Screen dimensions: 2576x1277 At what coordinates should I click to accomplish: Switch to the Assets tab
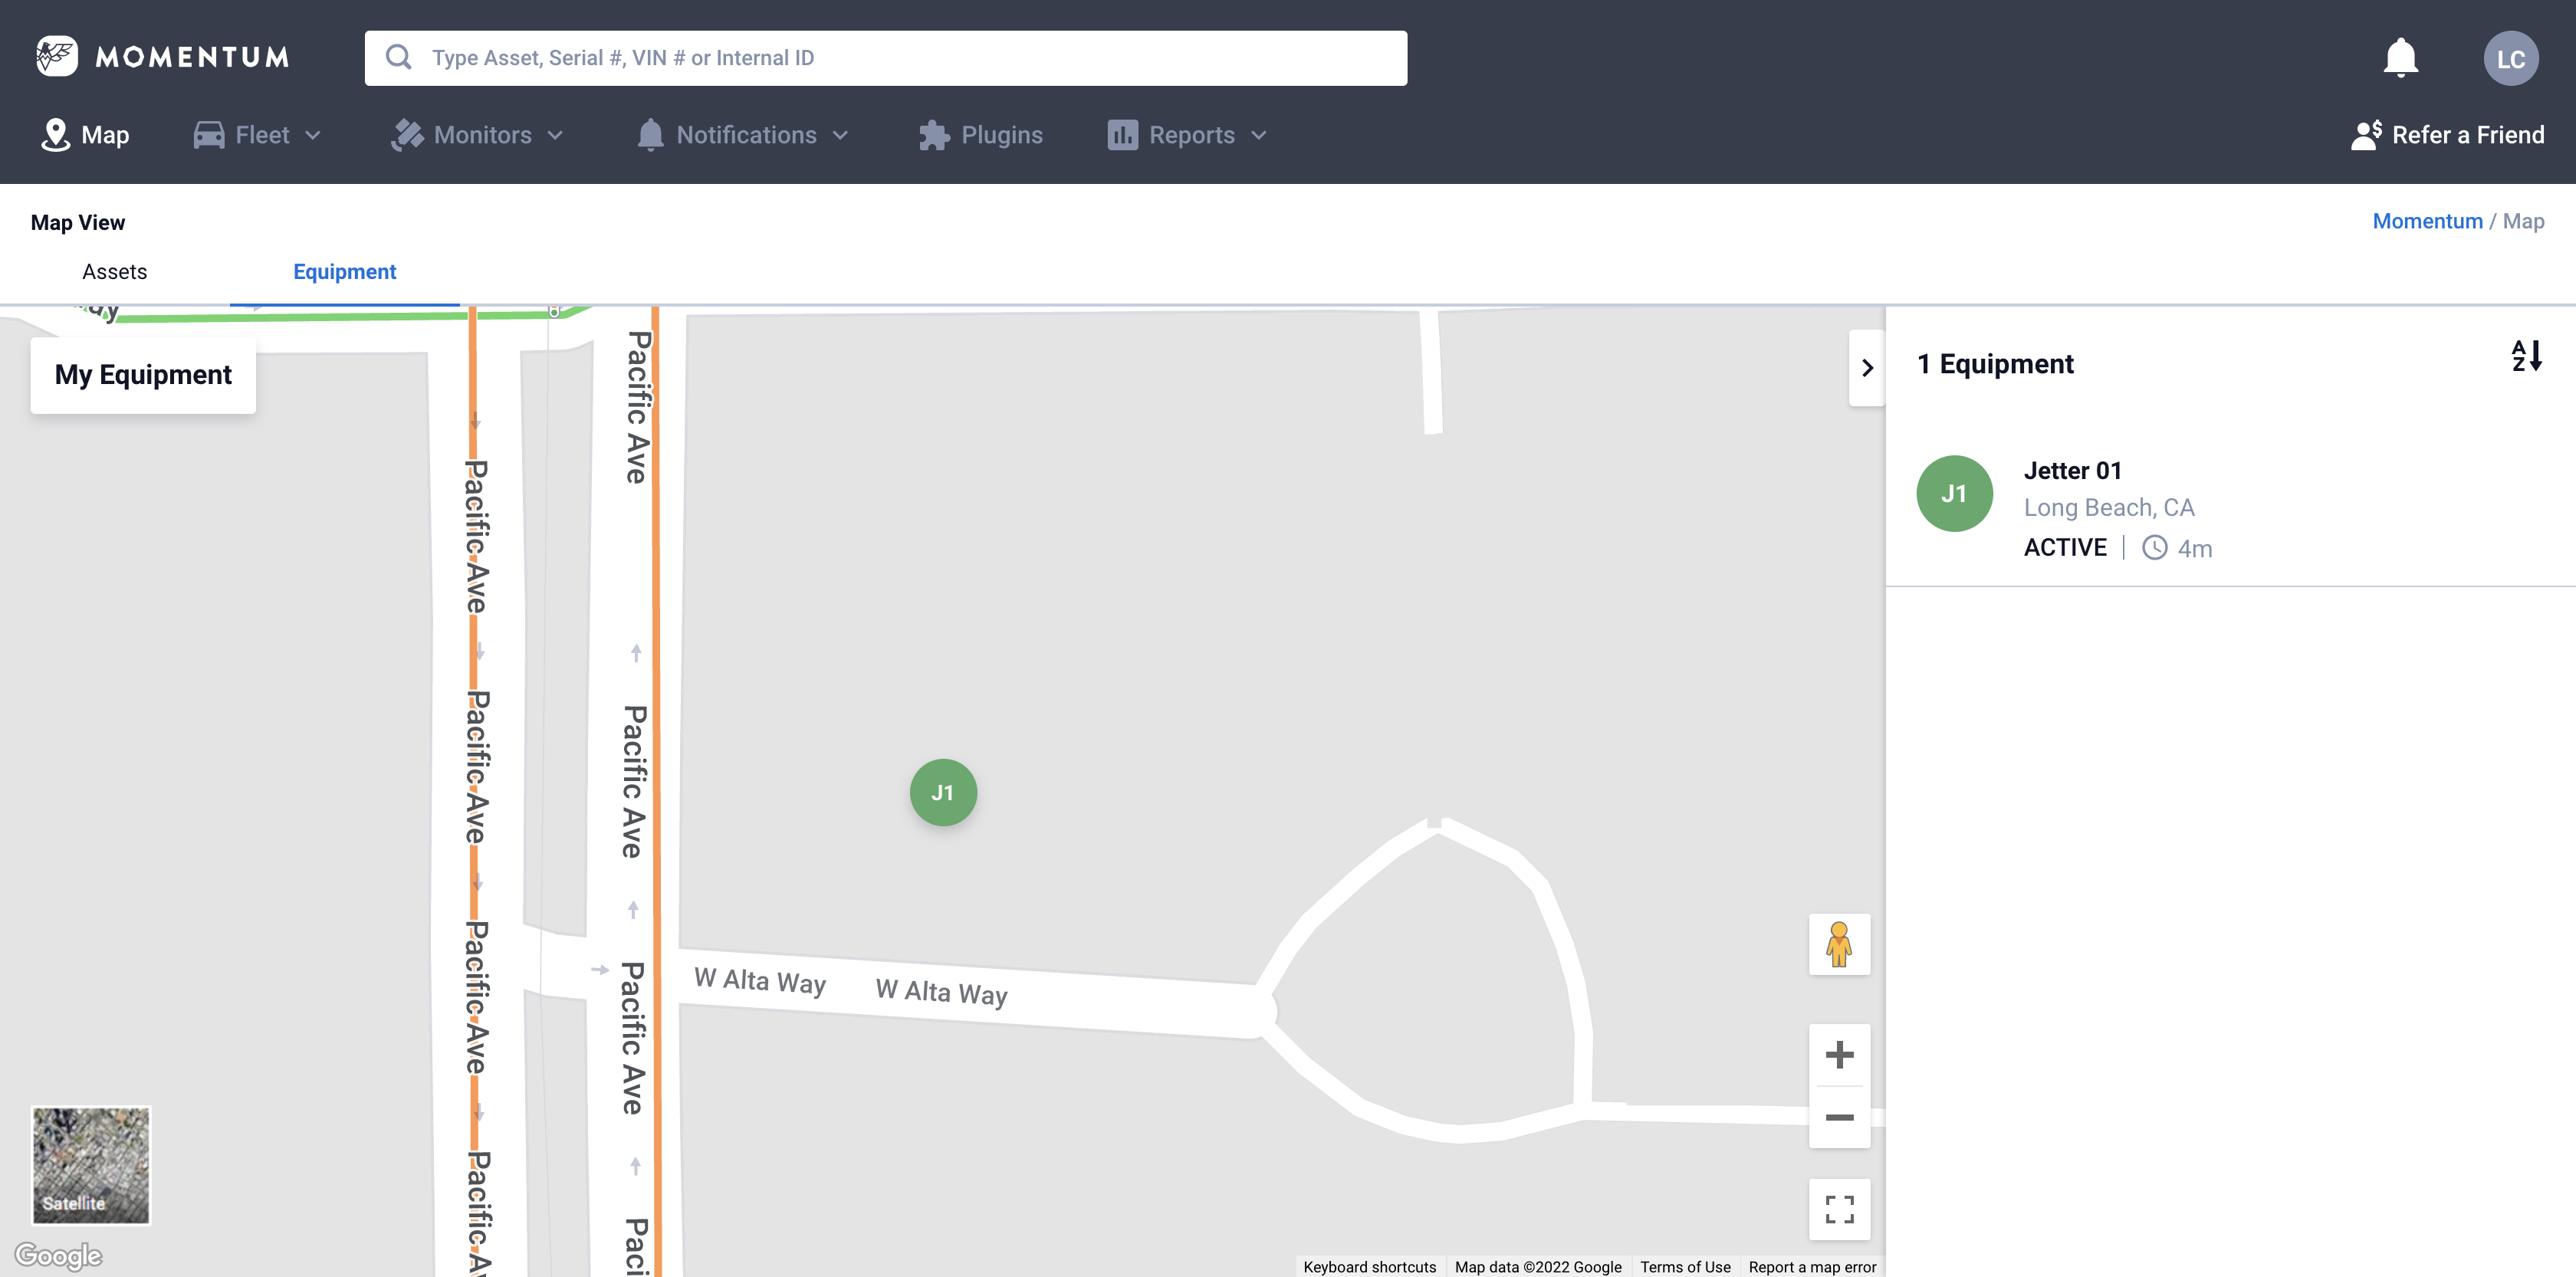(x=114, y=271)
